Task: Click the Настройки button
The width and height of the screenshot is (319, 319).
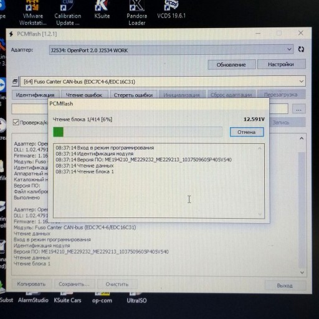Action: 281,64
